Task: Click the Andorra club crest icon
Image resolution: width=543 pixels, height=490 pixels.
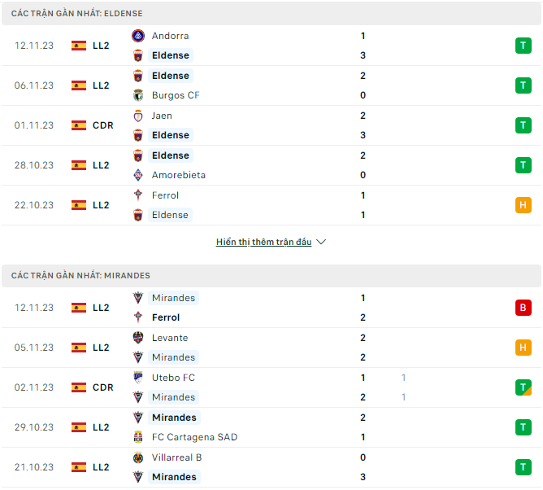Action: (138, 36)
